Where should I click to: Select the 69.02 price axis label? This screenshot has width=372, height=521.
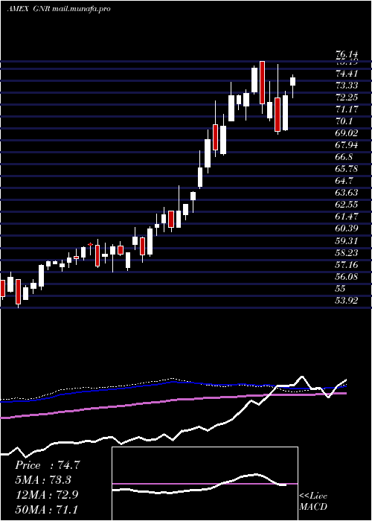point(347,133)
